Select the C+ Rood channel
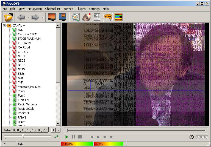211x147 pixels. point(24,47)
